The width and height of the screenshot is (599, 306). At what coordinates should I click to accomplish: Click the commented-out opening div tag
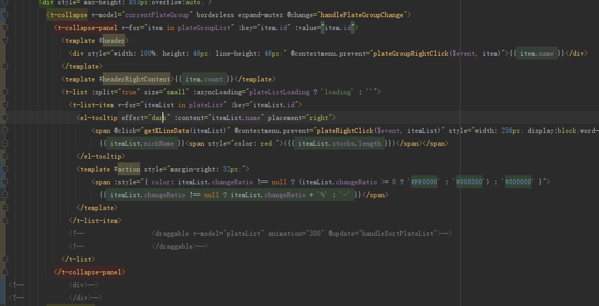click(x=78, y=285)
